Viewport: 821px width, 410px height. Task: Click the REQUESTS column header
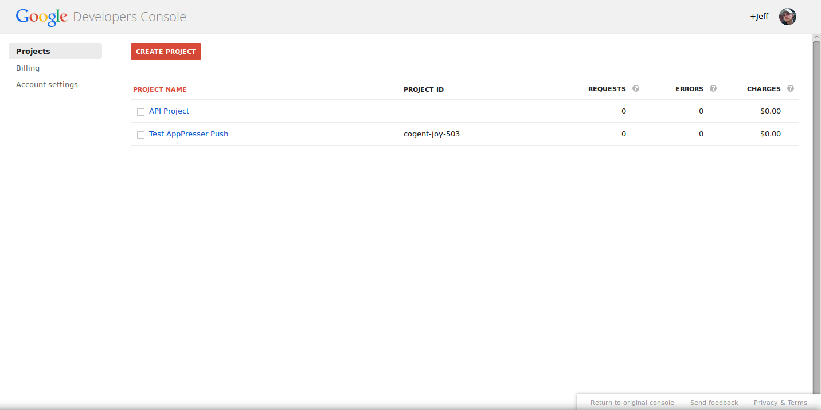pos(607,89)
